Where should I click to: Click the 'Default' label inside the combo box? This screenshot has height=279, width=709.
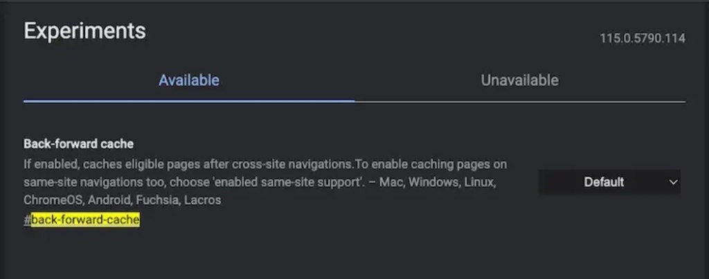pyautogui.click(x=604, y=182)
